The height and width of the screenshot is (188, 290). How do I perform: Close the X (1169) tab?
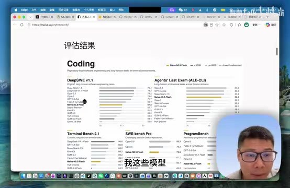click(x=52, y=17)
